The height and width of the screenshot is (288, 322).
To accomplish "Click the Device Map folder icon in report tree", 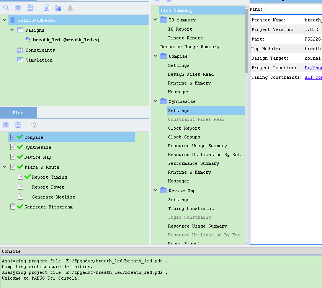I will 163,190.
